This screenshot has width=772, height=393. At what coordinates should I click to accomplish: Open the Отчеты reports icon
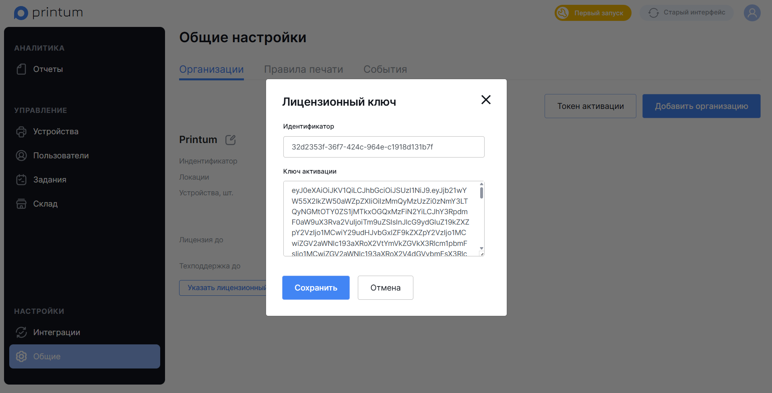[21, 69]
